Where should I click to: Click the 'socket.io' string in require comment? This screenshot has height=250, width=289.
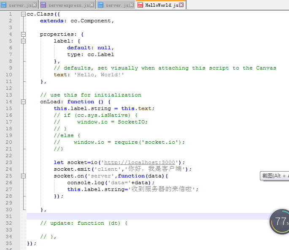[160, 142]
